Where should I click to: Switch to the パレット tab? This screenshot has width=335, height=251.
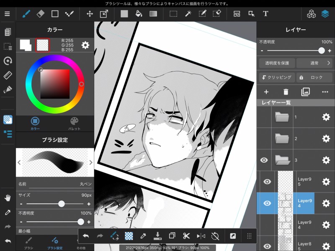click(75, 123)
